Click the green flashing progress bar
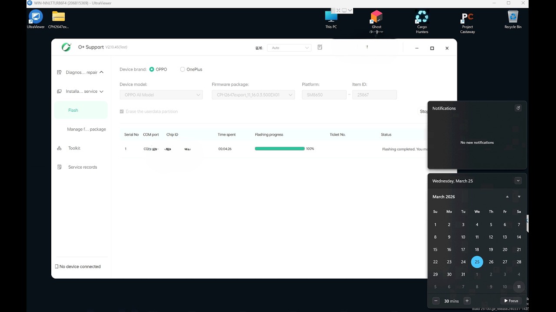The image size is (556, 312). point(280,149)
